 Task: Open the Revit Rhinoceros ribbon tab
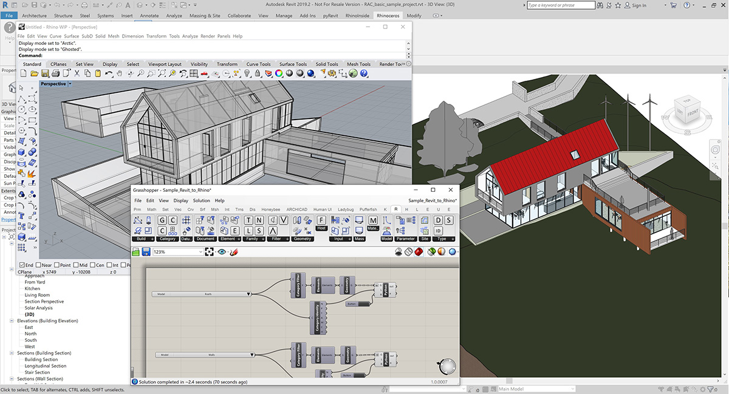pos(388,15)
